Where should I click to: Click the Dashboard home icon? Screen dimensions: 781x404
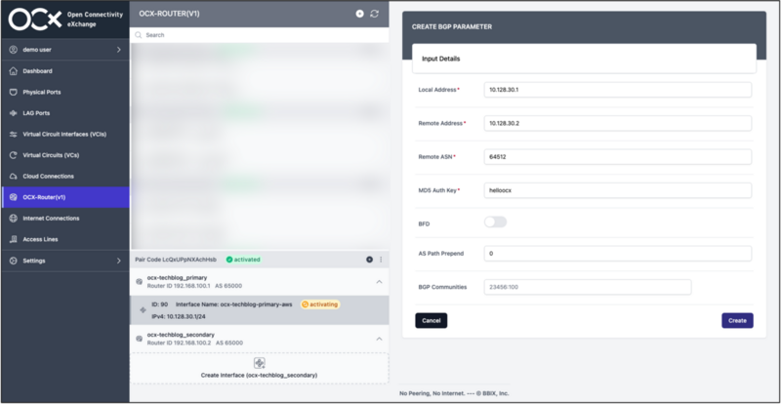pyautogui.click(x=14, y=71)
